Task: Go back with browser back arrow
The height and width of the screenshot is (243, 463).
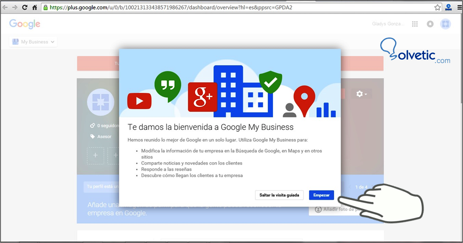Action: pos(5,7)
